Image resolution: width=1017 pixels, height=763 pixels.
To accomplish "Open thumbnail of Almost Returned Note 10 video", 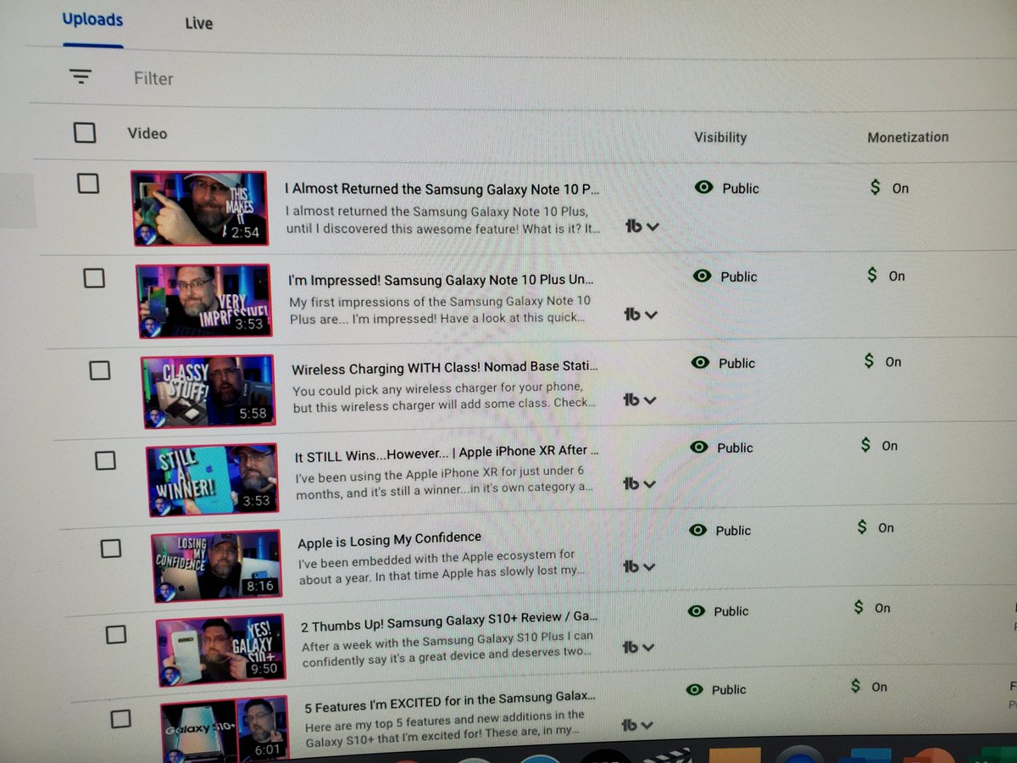I will coord(199,209).
